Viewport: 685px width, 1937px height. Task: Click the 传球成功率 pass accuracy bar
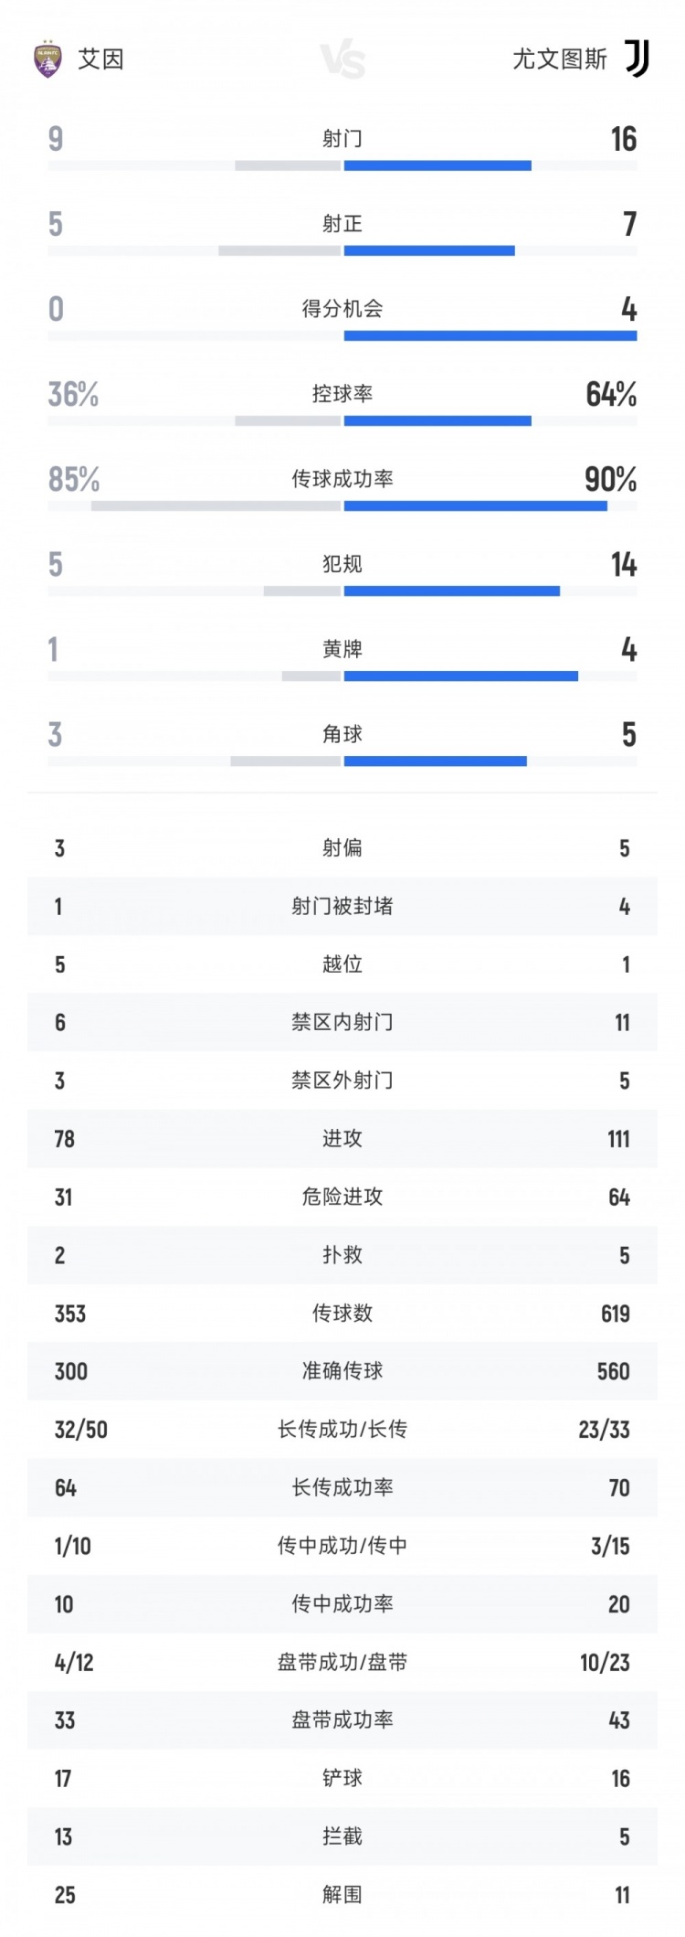coord(342,506)
